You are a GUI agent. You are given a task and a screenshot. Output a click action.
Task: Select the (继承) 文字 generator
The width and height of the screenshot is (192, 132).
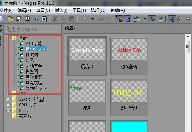pyautogui.click(x=36, y=88)
